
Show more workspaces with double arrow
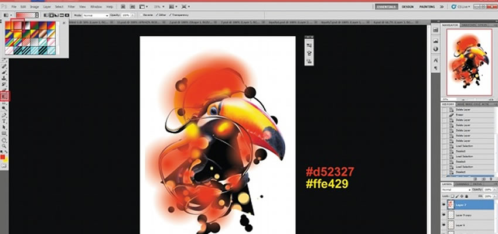click(x=442, y=6)
